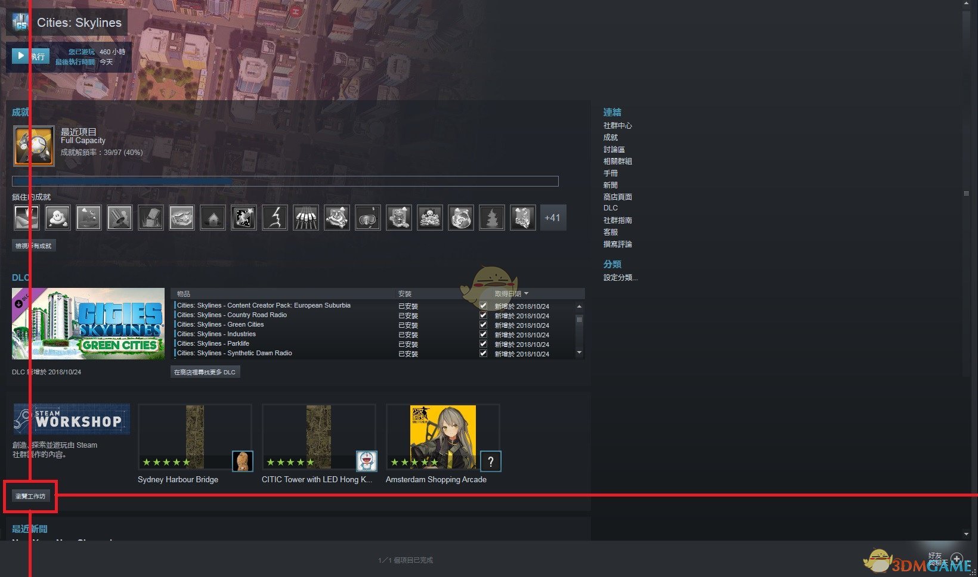The image size is (978, 577).
Task: Click 檢視所有成就 button
Action: [x=33, y=246]
